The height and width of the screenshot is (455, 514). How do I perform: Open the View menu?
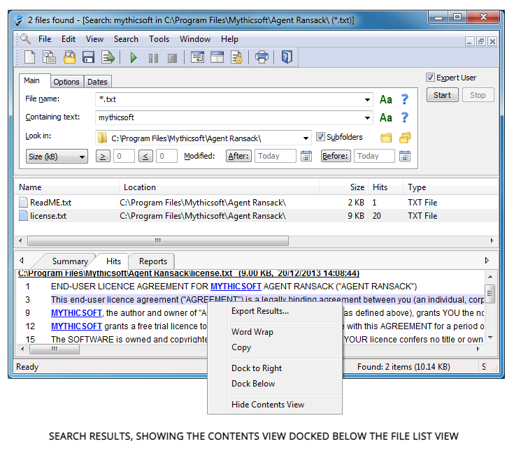click(94, 39)
